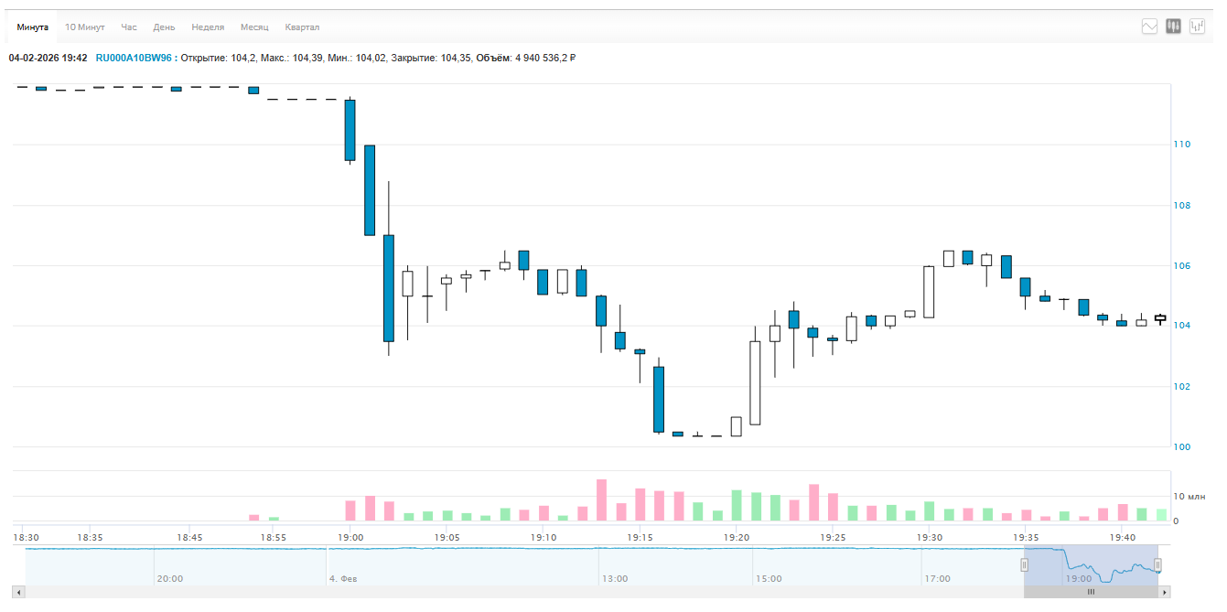This screenshot has width=1227, height=612.
Task: Grab left range handle in navigator
Action: pyautogui.click(x=1025, y=565)
